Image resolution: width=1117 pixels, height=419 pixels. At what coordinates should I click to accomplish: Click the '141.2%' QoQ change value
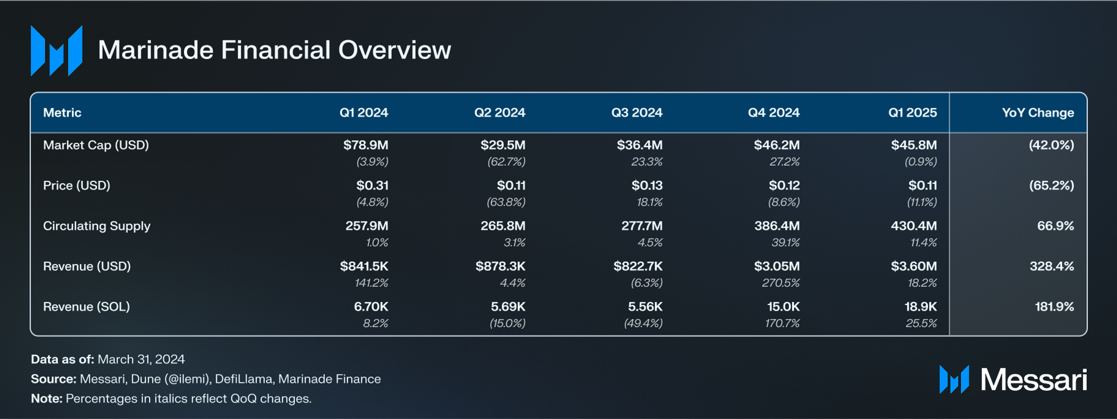coord(371,283)
